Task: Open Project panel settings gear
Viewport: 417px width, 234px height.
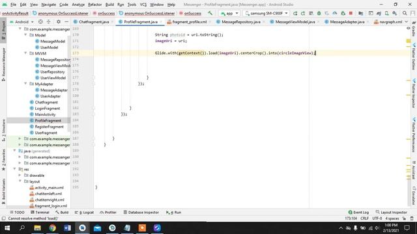Action: [x=59, y=21]
